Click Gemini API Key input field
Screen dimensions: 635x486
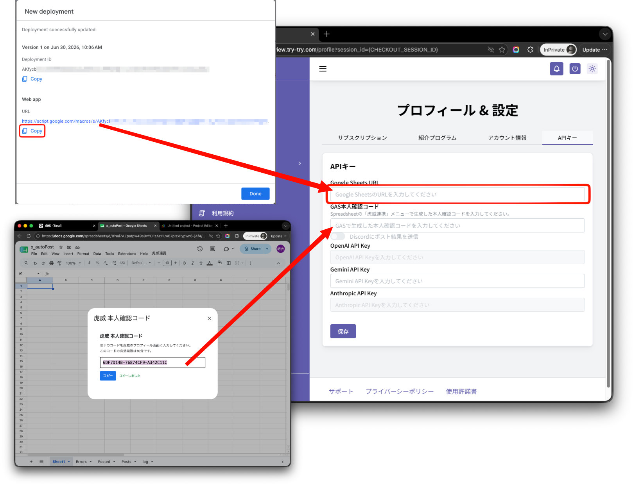point(457,281)
